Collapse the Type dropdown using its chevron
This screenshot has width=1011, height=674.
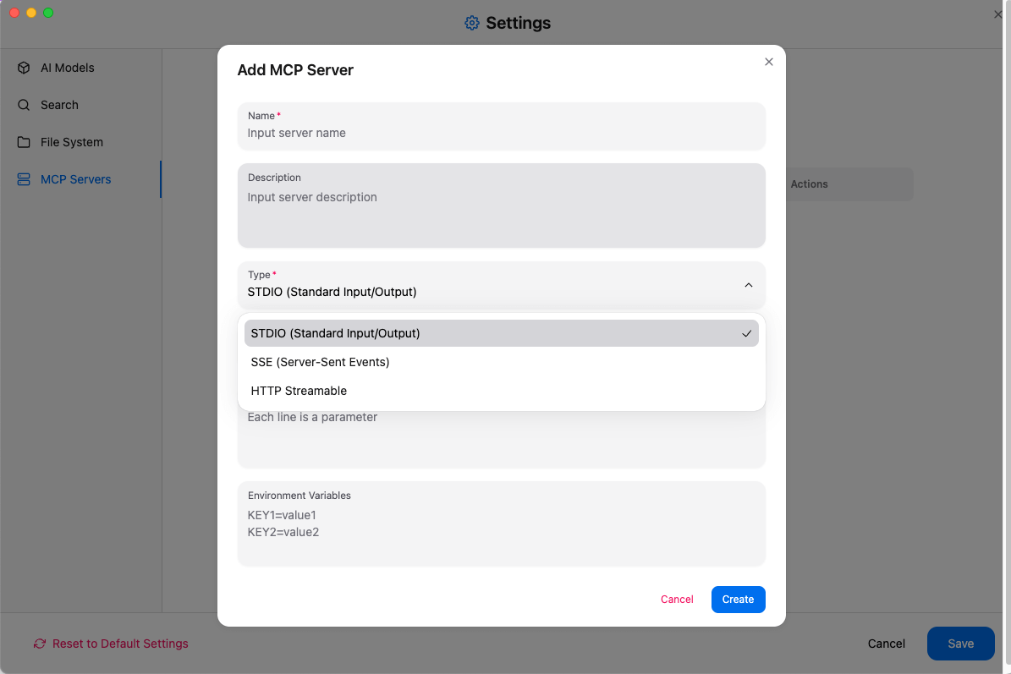(x=748, y=285)
